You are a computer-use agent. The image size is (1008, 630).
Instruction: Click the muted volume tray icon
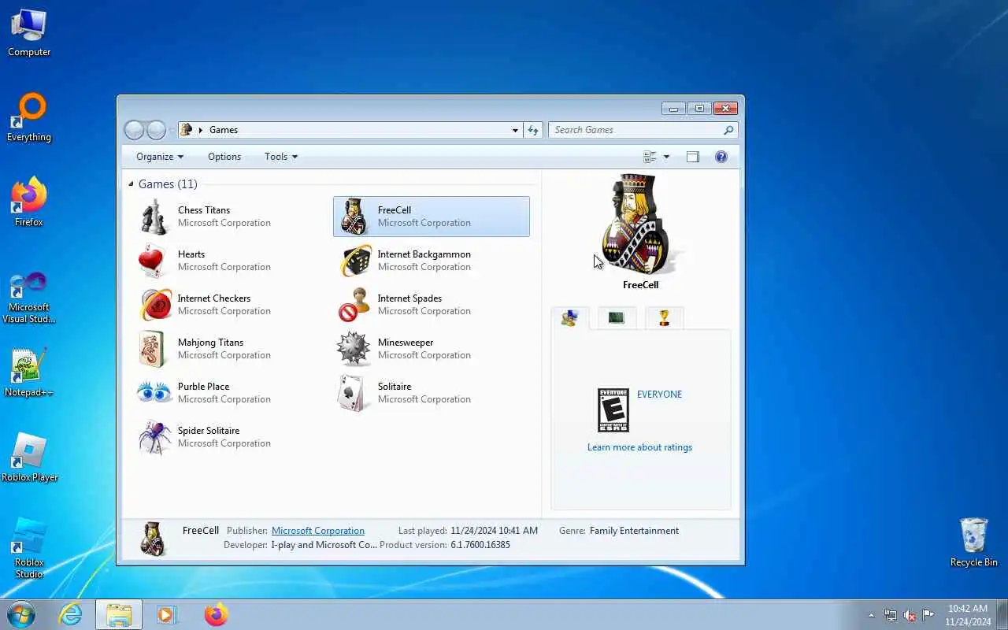pos(910,615)
